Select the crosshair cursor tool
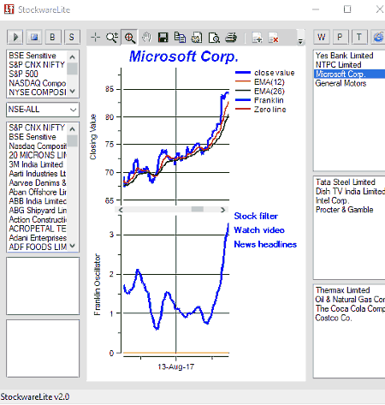Screen dimensions: 385x405 (95, 38)
